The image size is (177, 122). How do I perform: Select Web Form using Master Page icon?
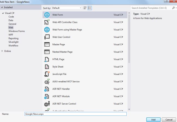47,30
